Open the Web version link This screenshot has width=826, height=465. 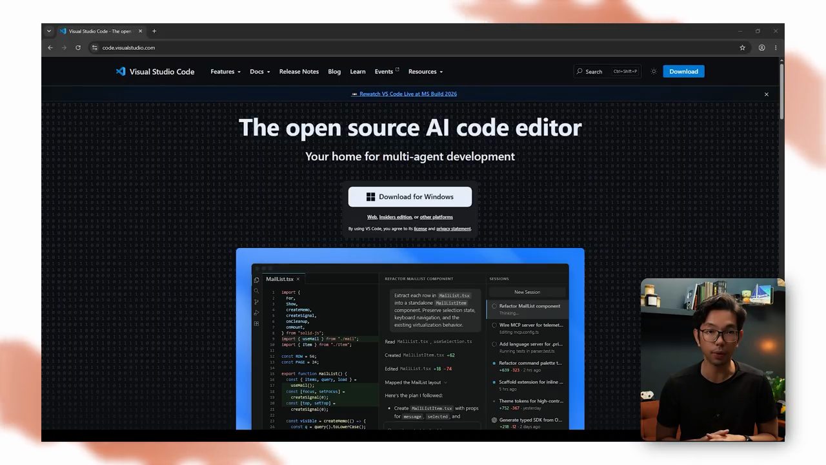(x=372, y=217)
